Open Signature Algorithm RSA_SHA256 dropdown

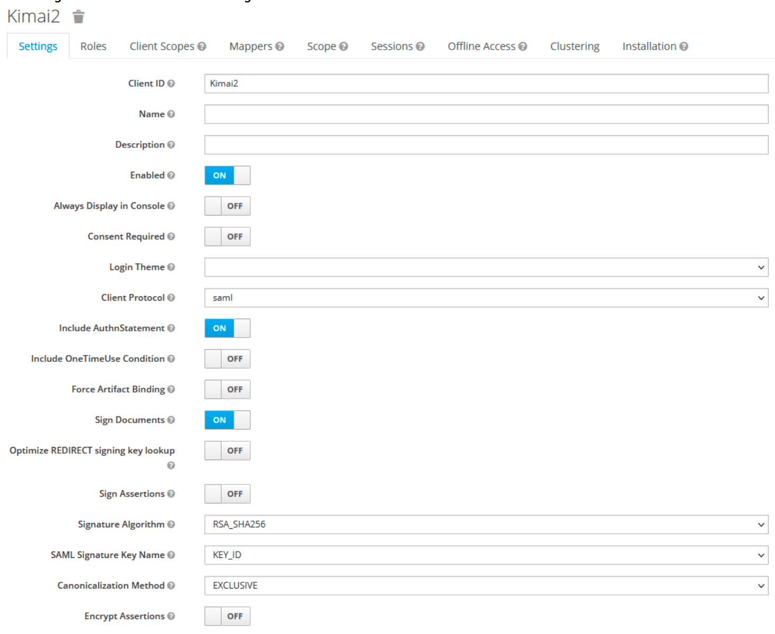pyautogui.click(x=486, y=525)
